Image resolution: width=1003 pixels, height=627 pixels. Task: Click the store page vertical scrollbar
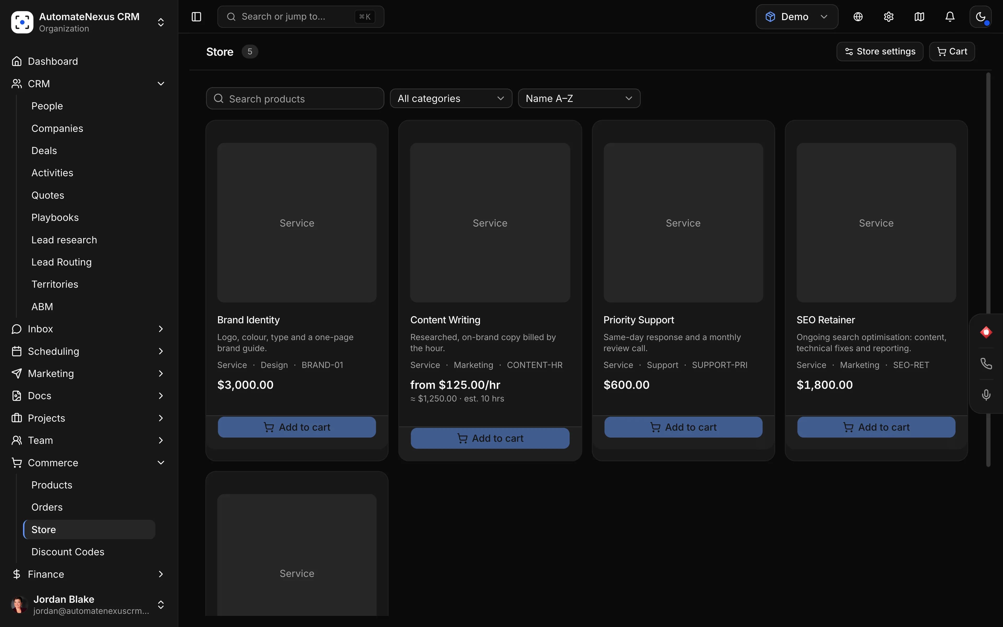pyautogui.click(x=988, y=270)
